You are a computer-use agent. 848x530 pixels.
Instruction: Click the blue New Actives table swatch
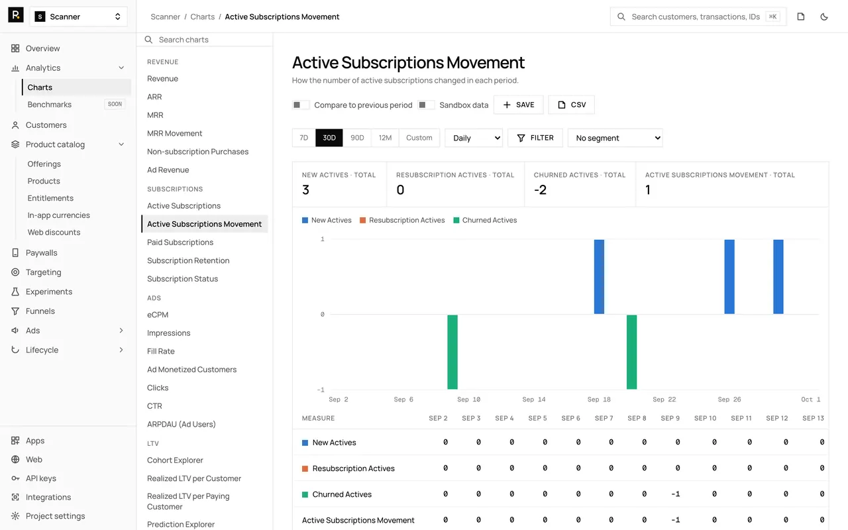(305, 443)
